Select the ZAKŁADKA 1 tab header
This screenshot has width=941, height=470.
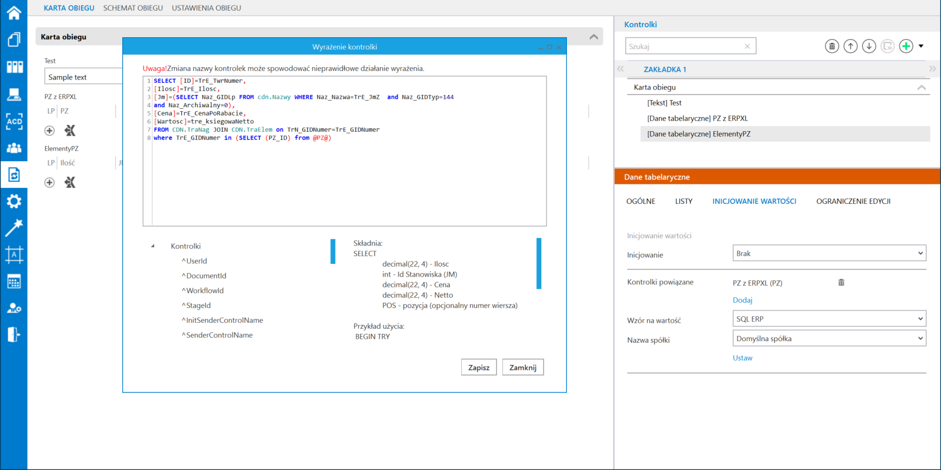665,69
